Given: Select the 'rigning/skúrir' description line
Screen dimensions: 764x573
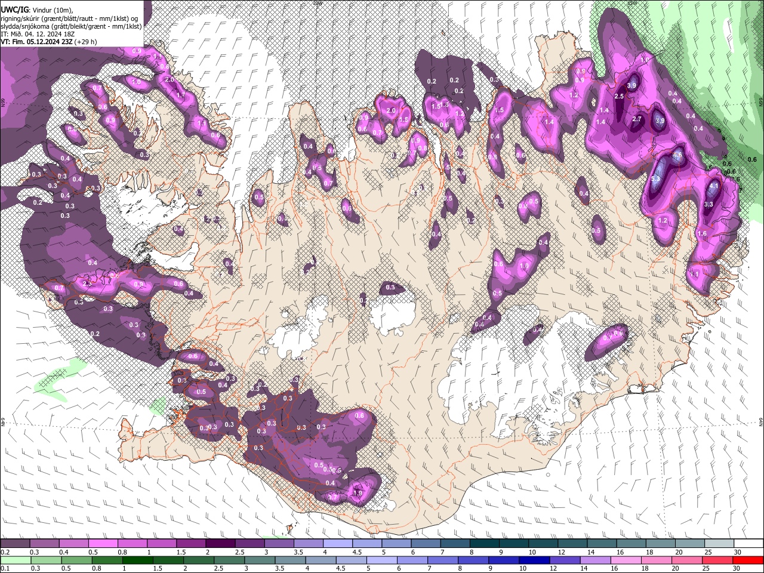Looking at the screenshot, I should coord(70,19).
